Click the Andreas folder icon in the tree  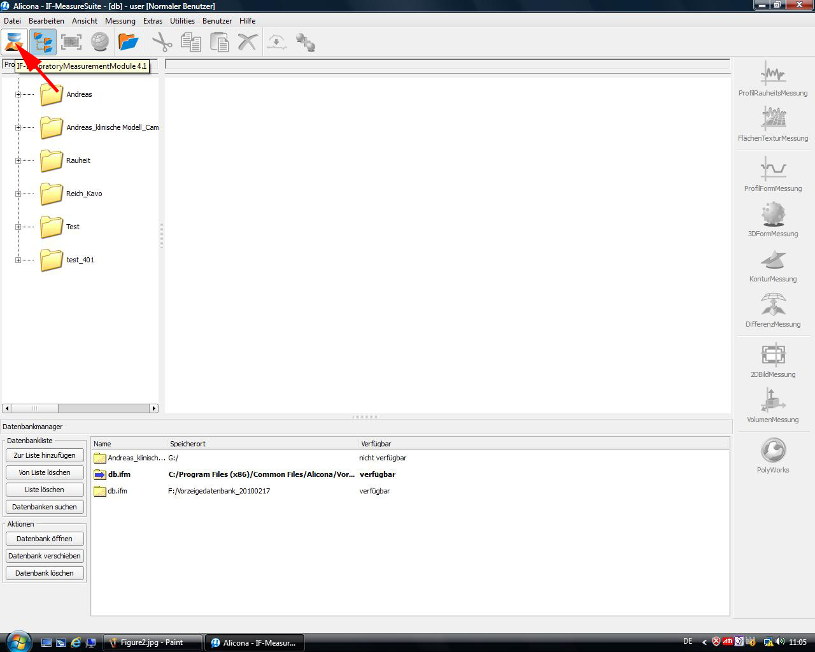52,94
